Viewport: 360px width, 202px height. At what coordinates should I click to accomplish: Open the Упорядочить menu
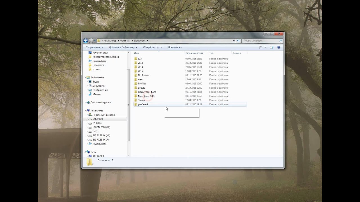click(94, 47)
